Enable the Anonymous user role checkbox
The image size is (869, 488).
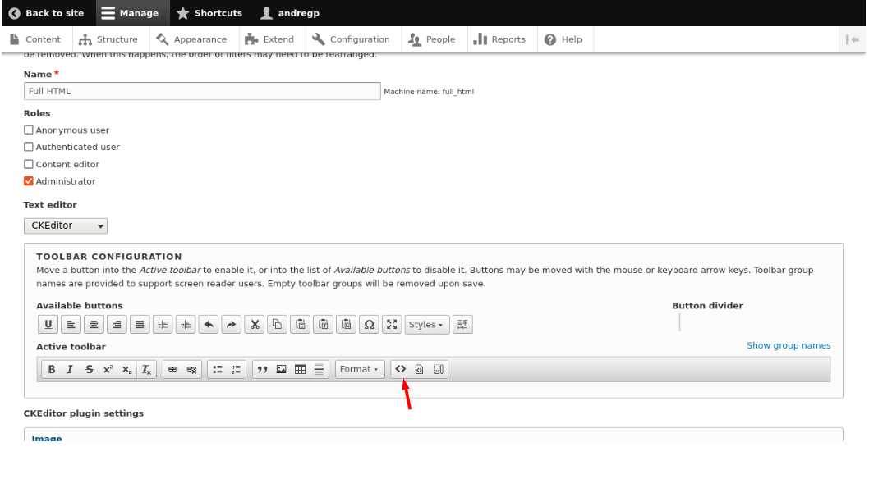29,130
